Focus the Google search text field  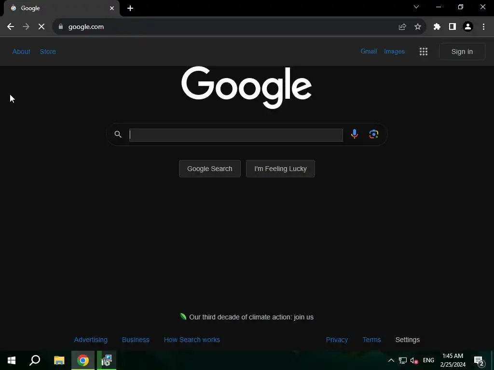click(236, 135)
